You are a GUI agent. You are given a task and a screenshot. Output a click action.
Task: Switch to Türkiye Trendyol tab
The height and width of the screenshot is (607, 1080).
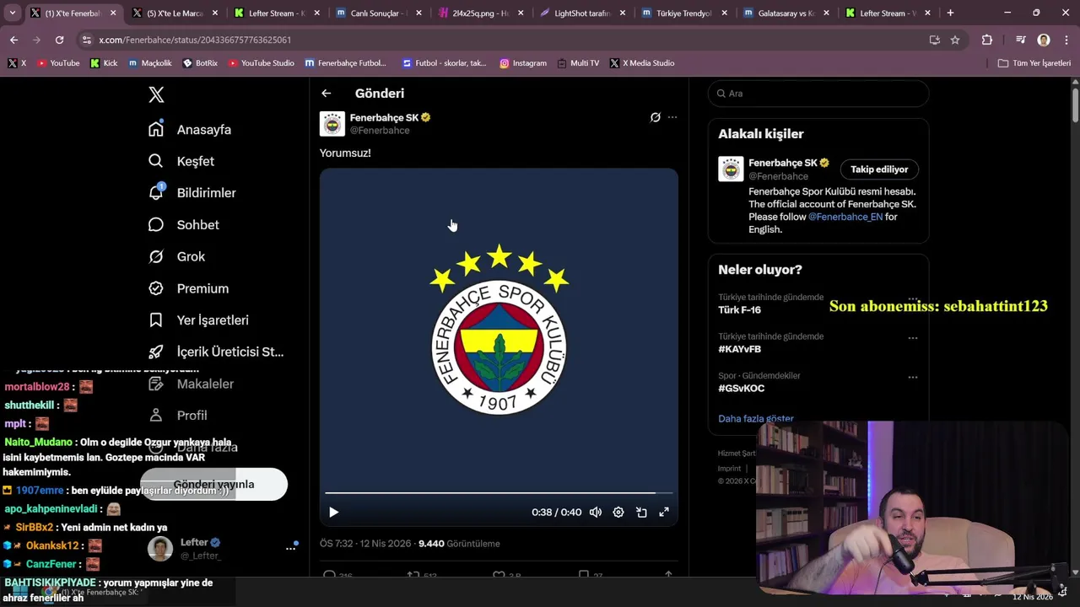tap(683, 13)
